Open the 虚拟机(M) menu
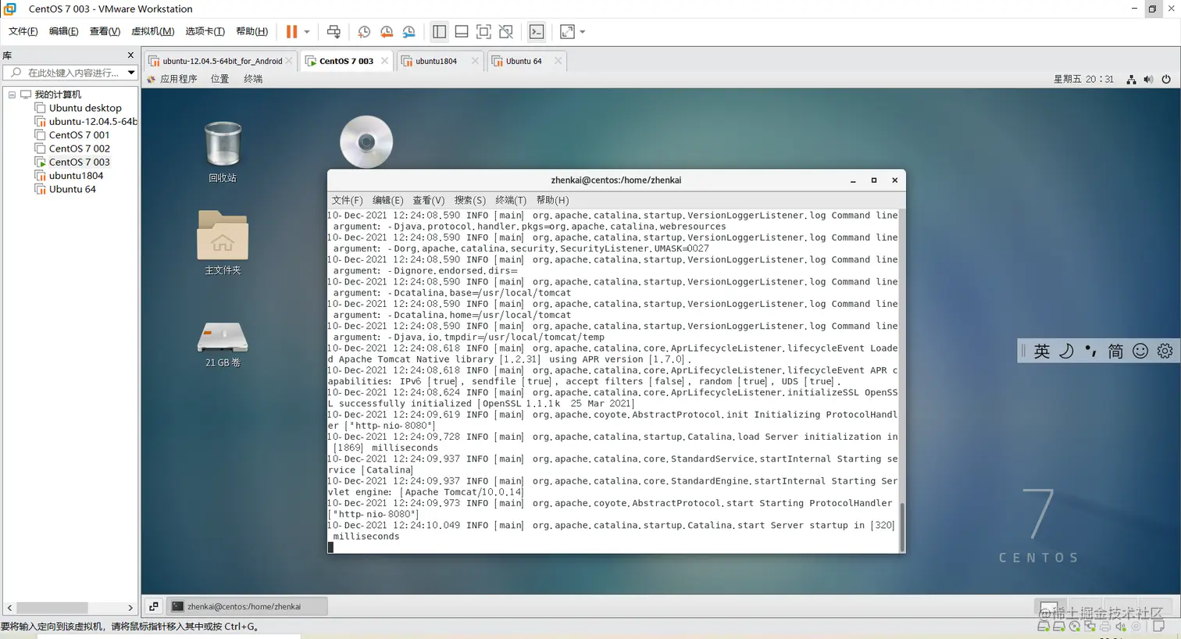Image resolution: width=1181 pixels, height=639 pixels. (152, 31)
